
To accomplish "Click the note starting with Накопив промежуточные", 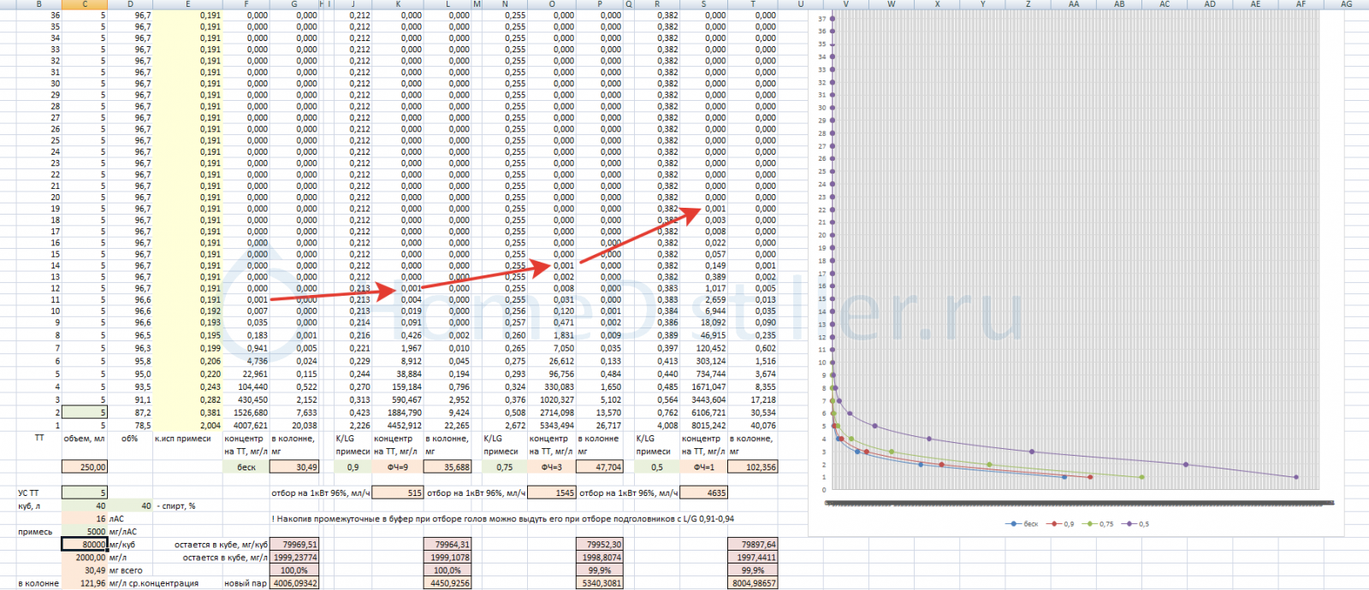I will coord(502,518).
